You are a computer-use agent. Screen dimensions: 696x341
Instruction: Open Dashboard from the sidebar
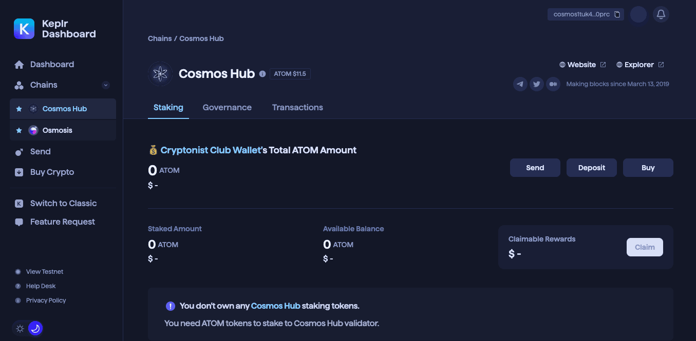point(52,65)
